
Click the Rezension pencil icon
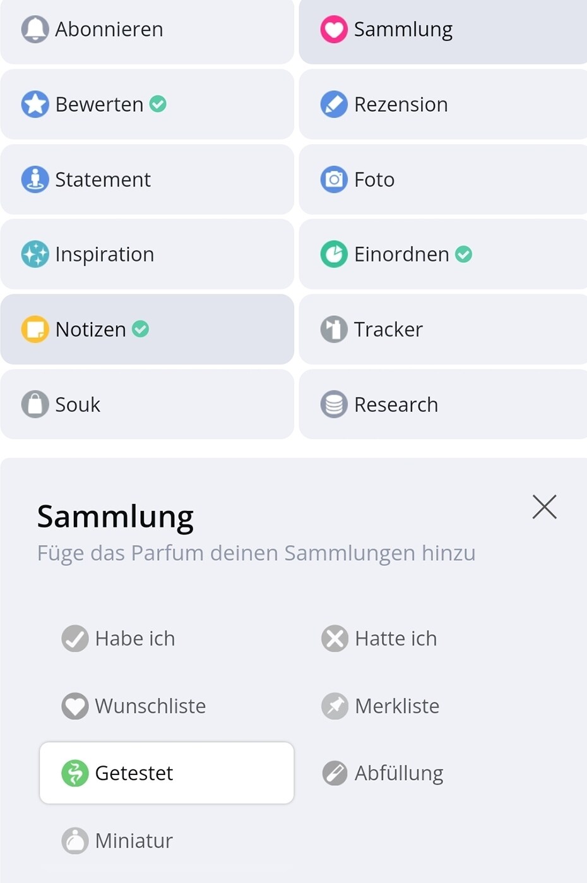334,104
